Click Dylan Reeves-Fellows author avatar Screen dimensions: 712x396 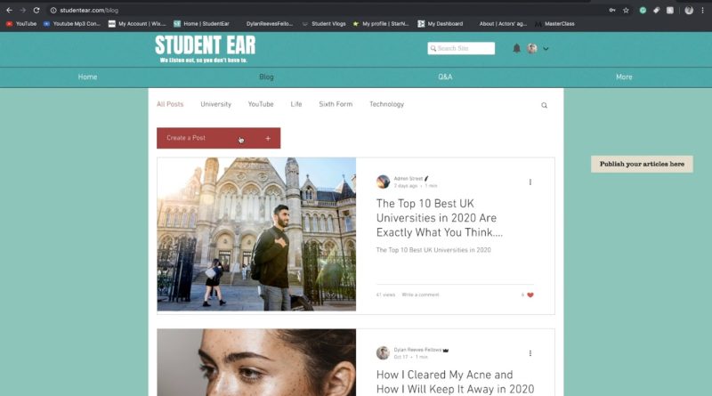pyautogui.click(x=383, y=353)
